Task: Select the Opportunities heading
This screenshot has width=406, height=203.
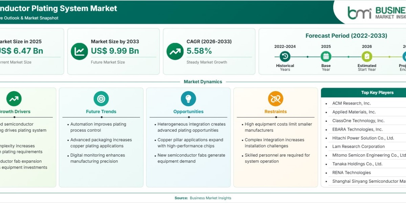Action: [x=188, y=112]
